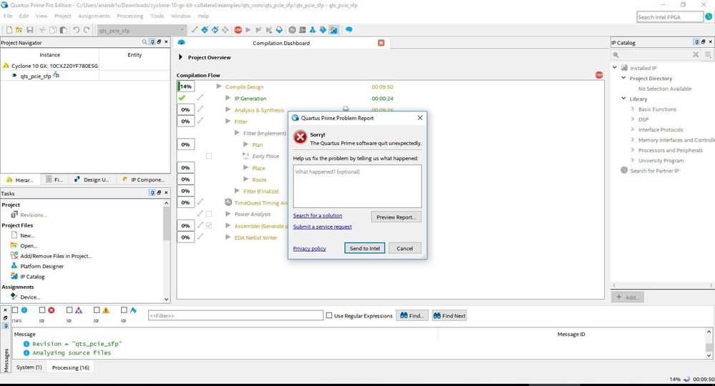Toggle the flagged messages filter checkbox
This screenshot has height=386, width=715.
coord(124,310)
